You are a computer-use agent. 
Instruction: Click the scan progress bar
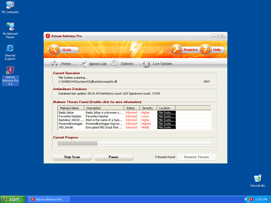pos(134,144)
